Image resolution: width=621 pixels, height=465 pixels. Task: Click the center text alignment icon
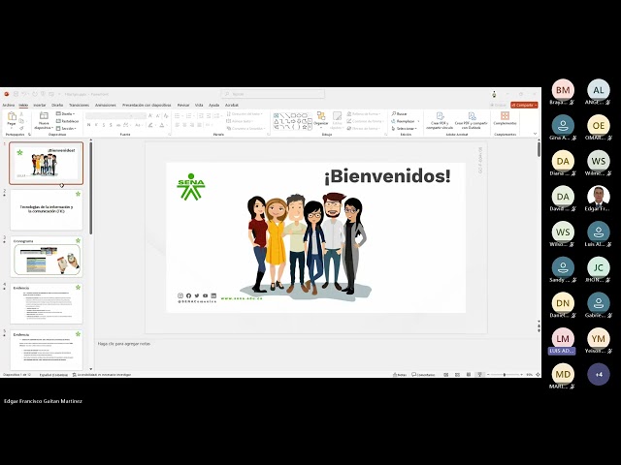point(184,125)
